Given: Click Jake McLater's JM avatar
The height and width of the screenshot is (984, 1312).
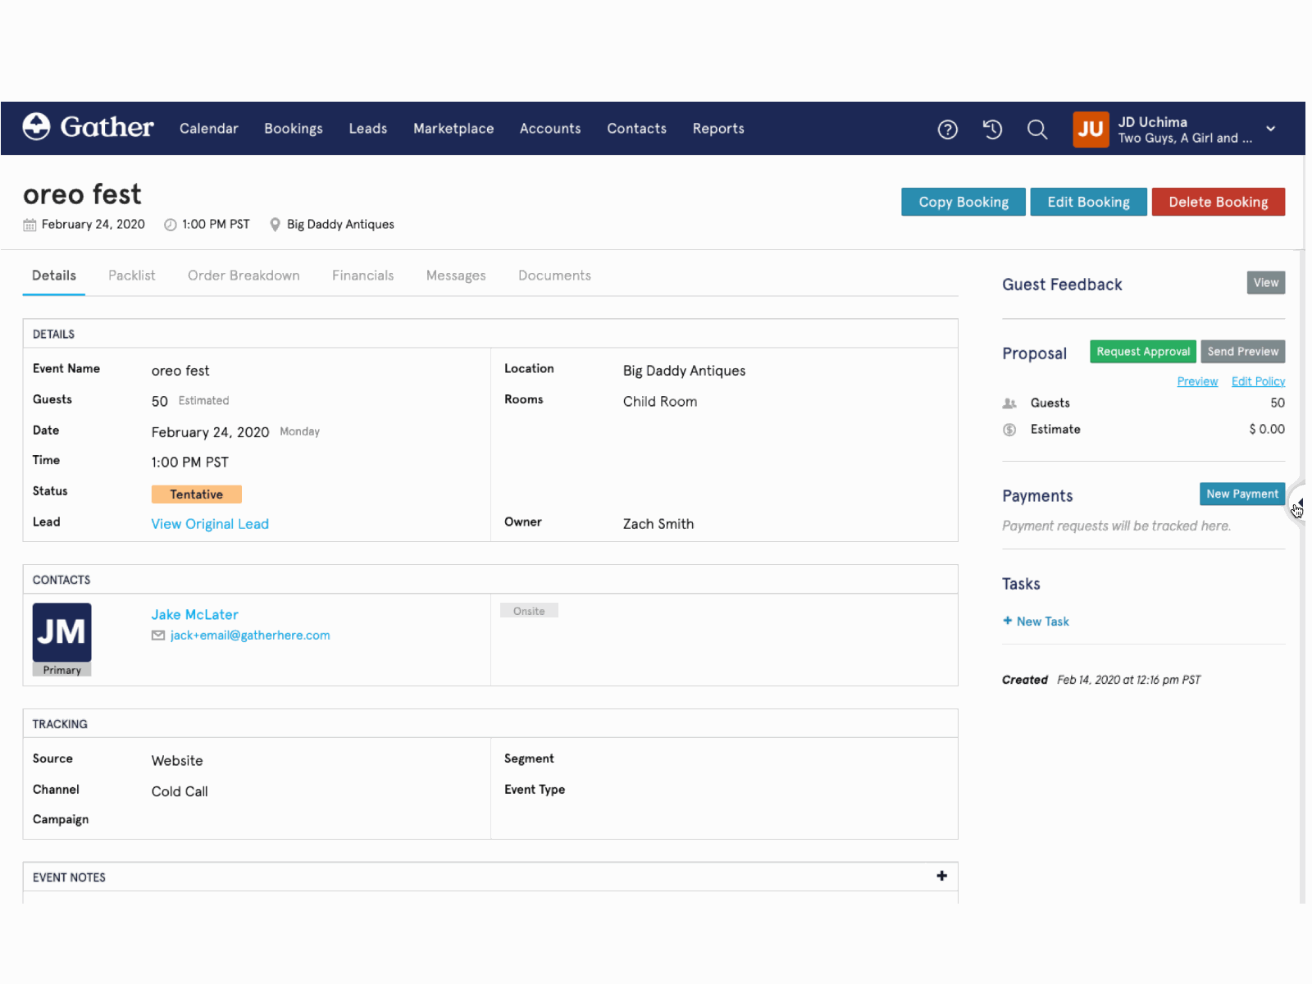Looking at the screenshot, I should (x=61, y=633).
